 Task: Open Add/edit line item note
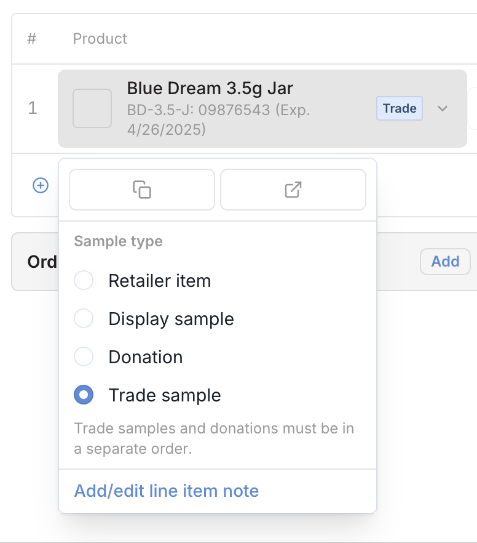click(x=165, y=491)
